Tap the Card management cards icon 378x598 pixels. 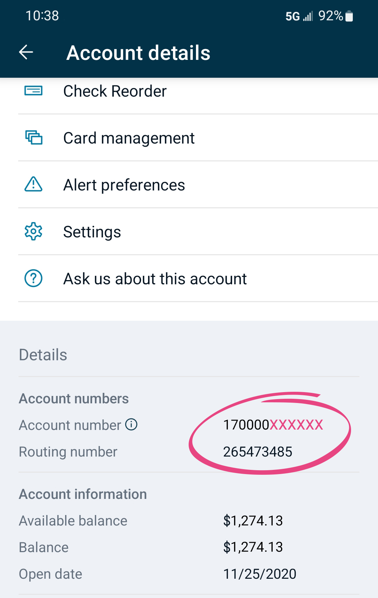pyautogui.click(x=34, y=138)
